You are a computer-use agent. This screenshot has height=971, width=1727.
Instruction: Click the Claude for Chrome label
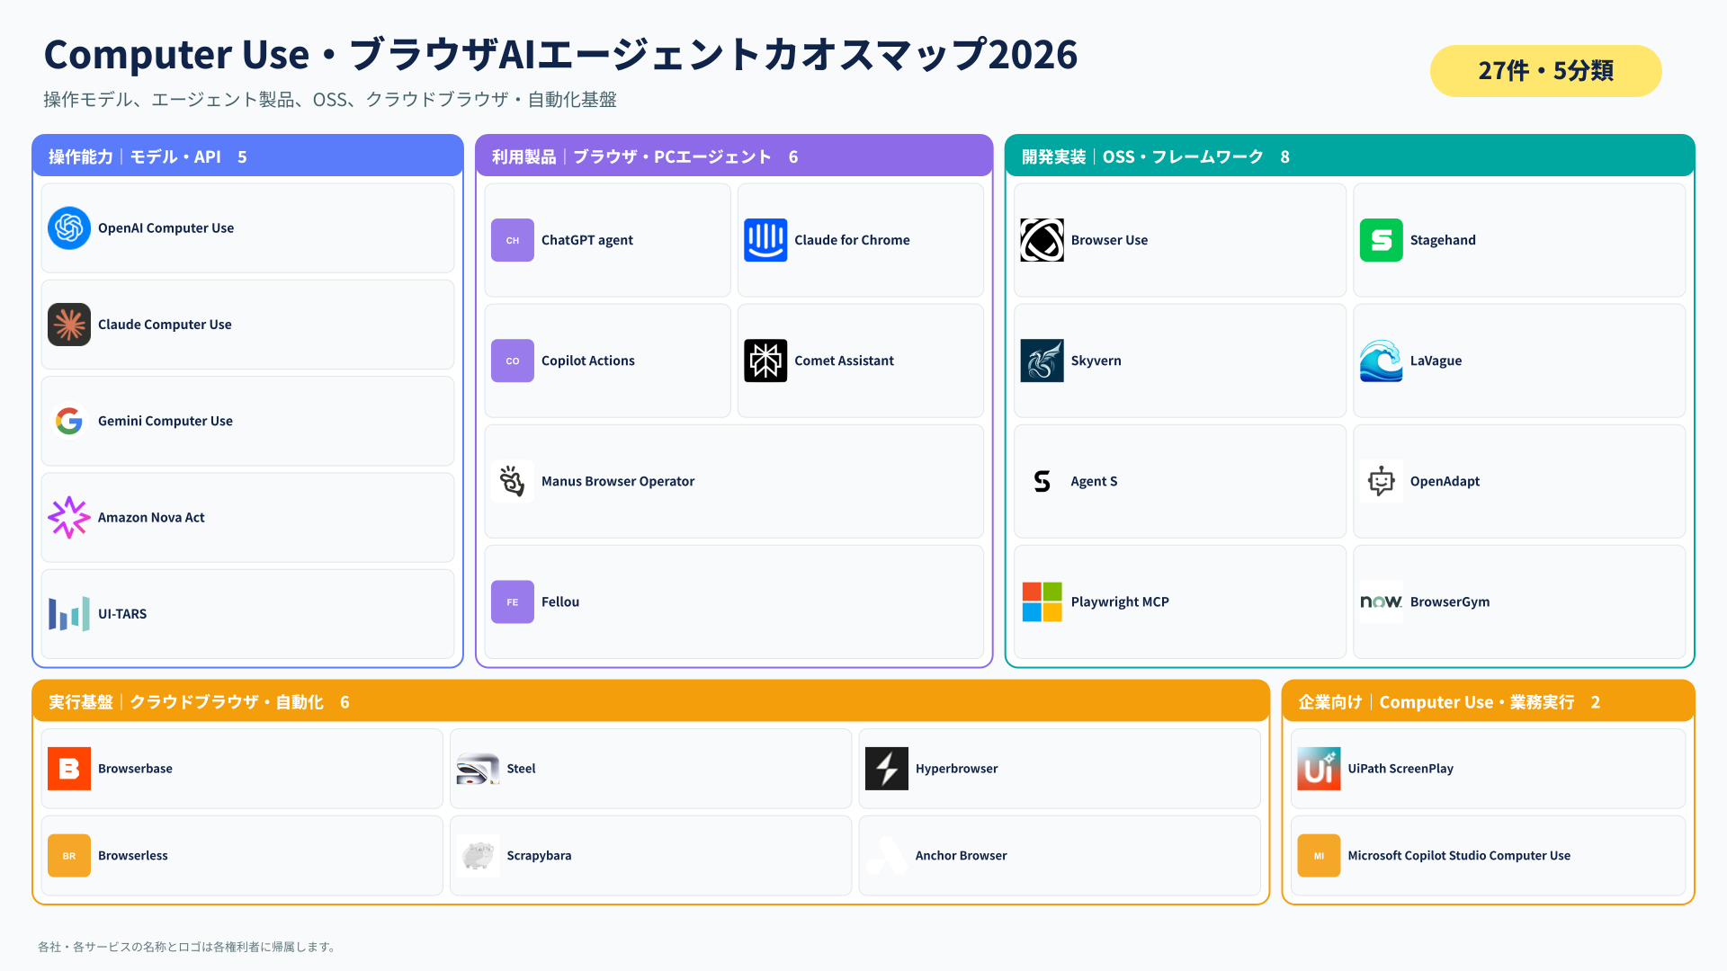click(x=852, y=240)
